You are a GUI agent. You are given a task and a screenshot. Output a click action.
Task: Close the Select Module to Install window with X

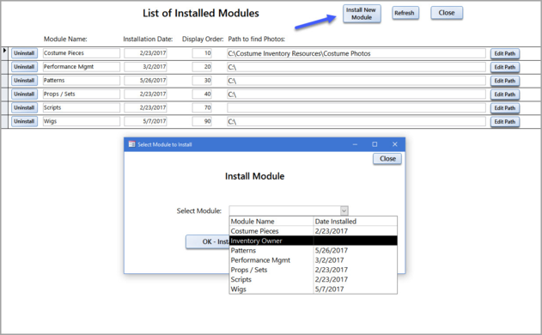[395, 144]
